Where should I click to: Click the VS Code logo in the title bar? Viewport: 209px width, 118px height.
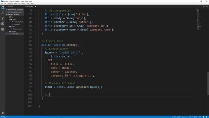coord(1,1)
